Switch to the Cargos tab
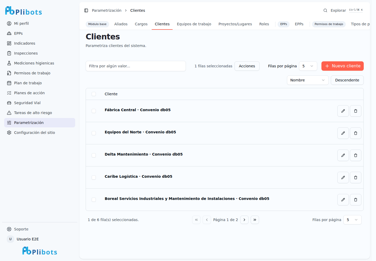This screenshot has height=261, width=376. 141,24
